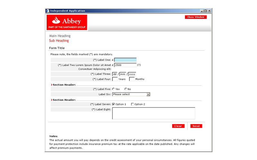Click the Years input box
257x160 pixels.
(115, 79)
